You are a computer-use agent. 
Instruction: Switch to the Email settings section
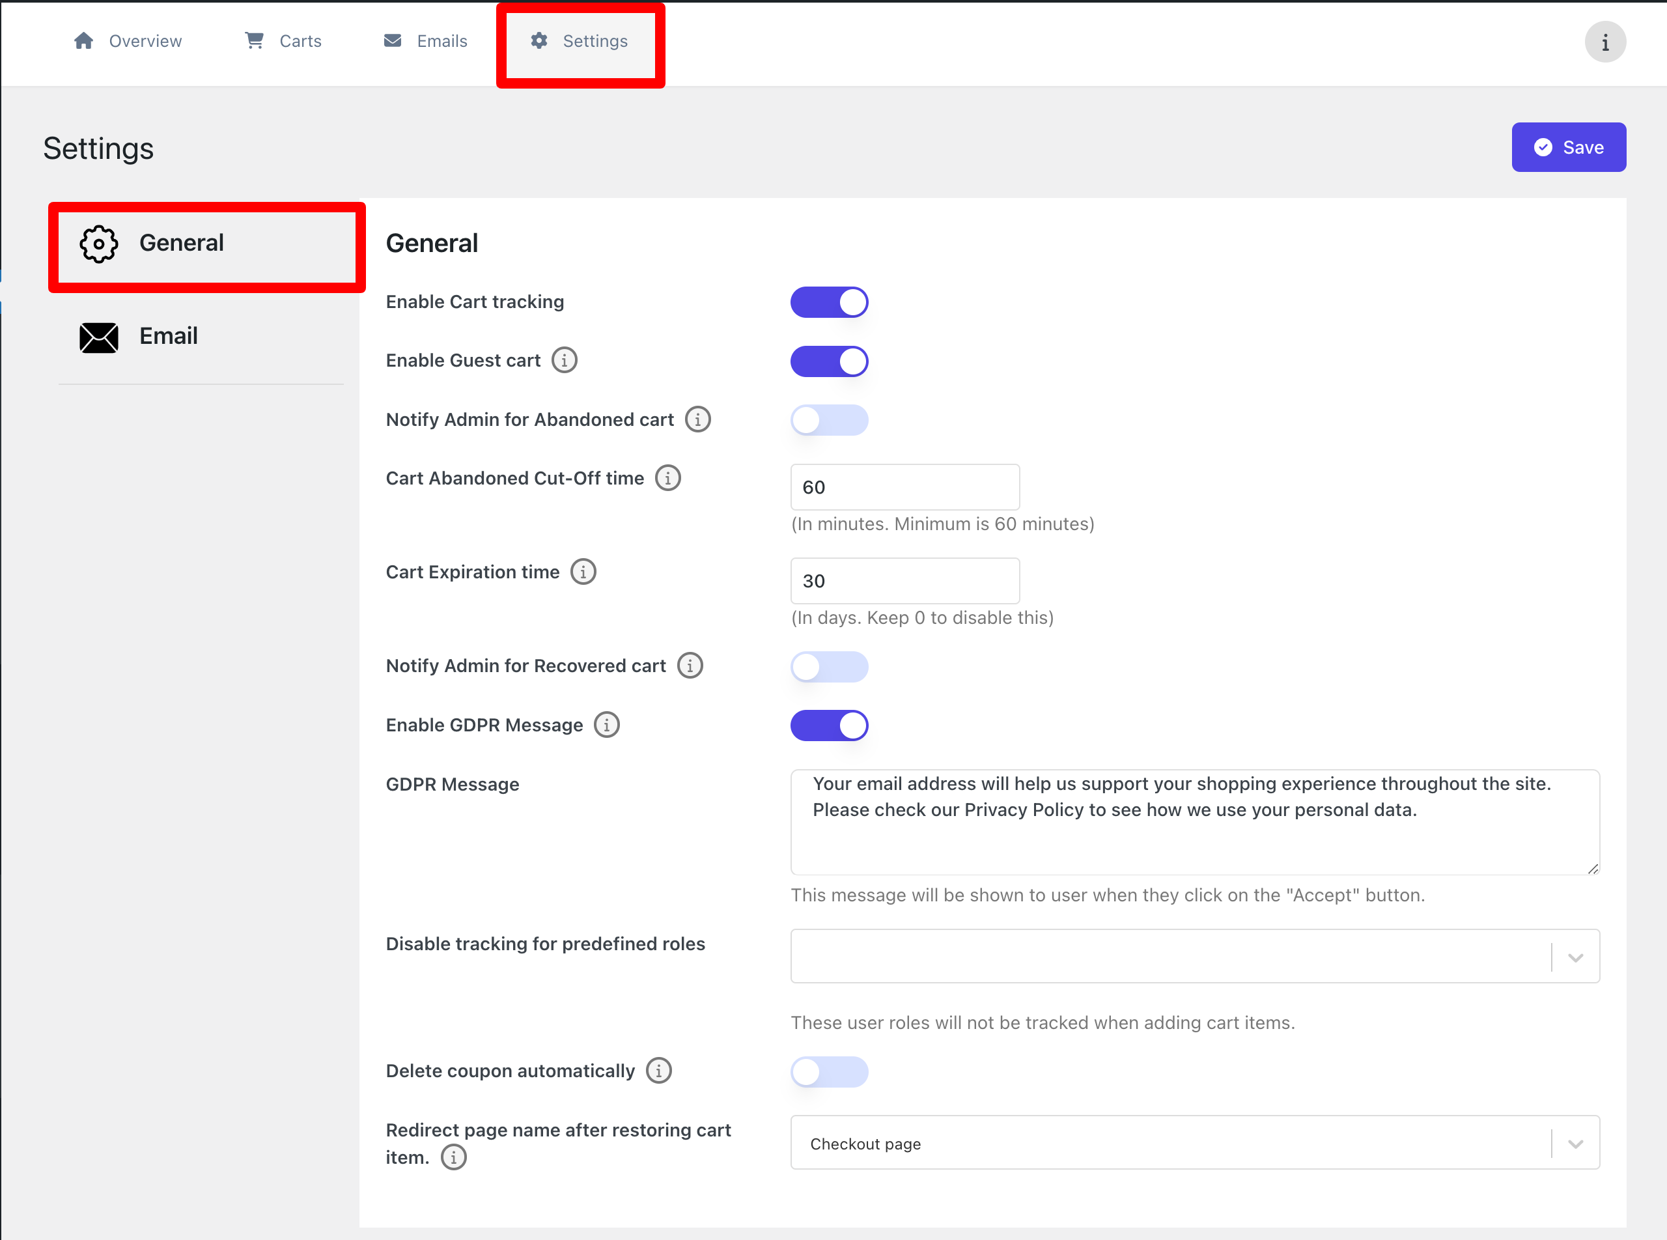pos(168,335)
